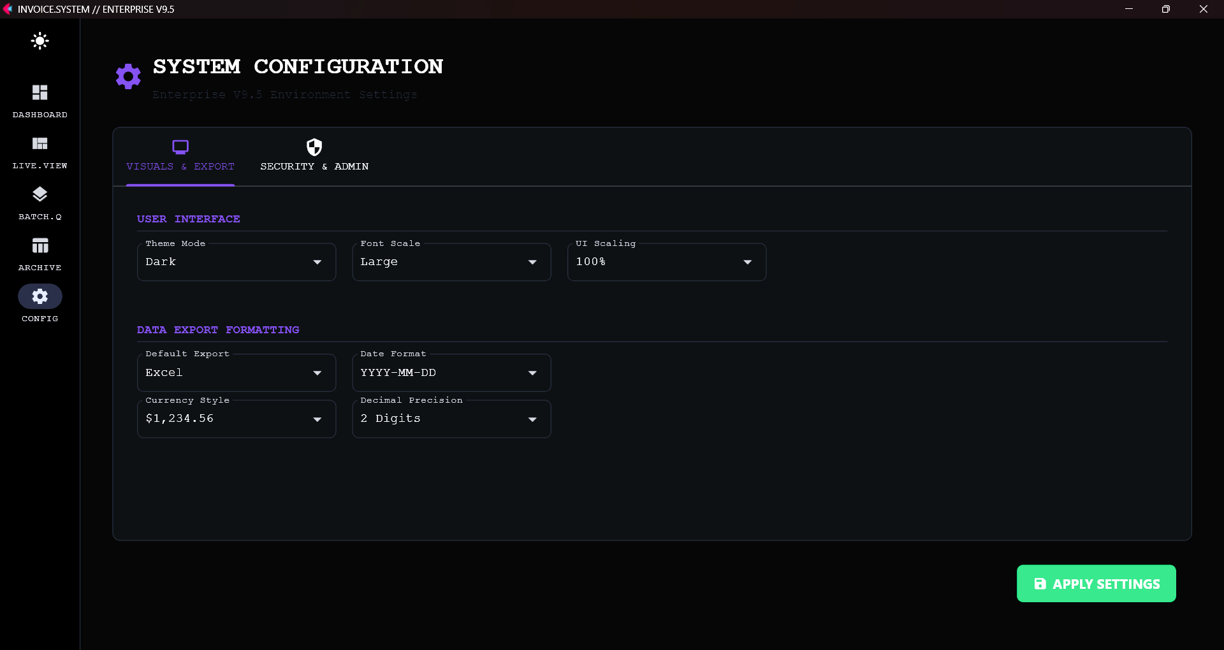Viewport: 1224px width, 650px height.
Task: Open the Default Export dropdown showing Excel
Action: [236, 373]
